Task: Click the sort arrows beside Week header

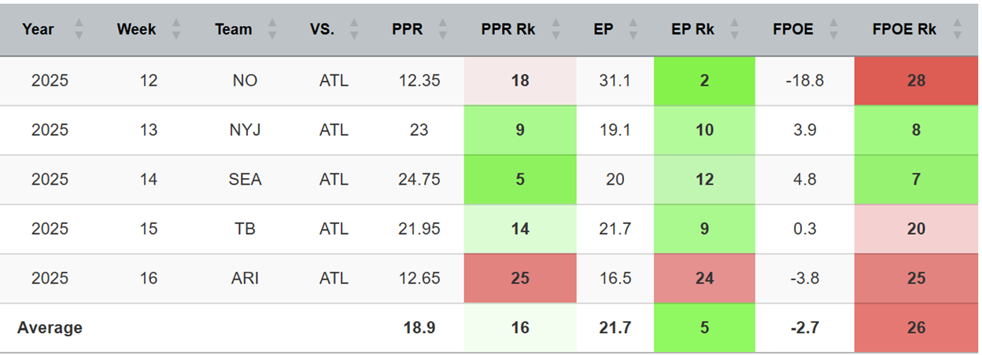Action: tap(176, 30)
